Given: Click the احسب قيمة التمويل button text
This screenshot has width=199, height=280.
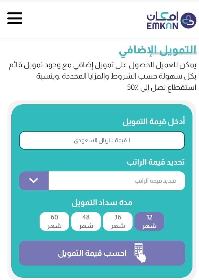Looking at the screenshot, I should tap(92, 253).
